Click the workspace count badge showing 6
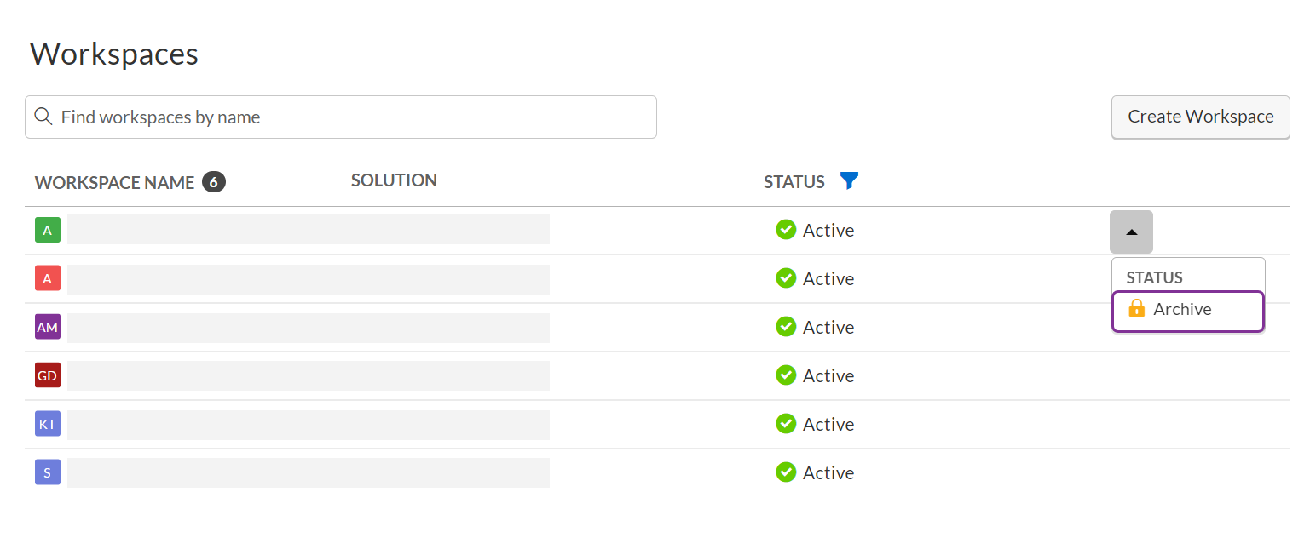 (215, 181)
